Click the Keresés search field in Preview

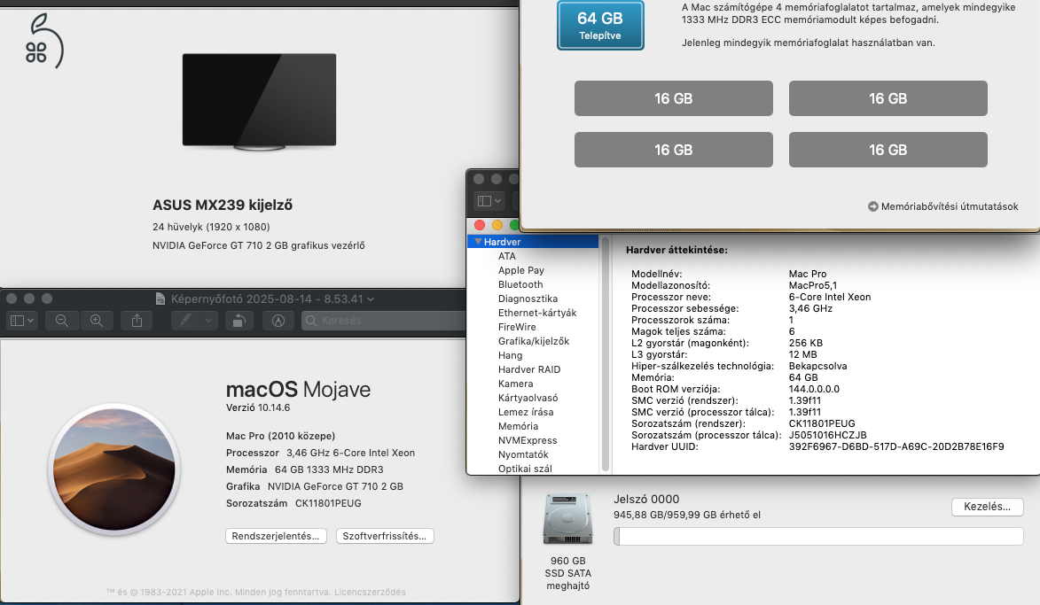385,321
